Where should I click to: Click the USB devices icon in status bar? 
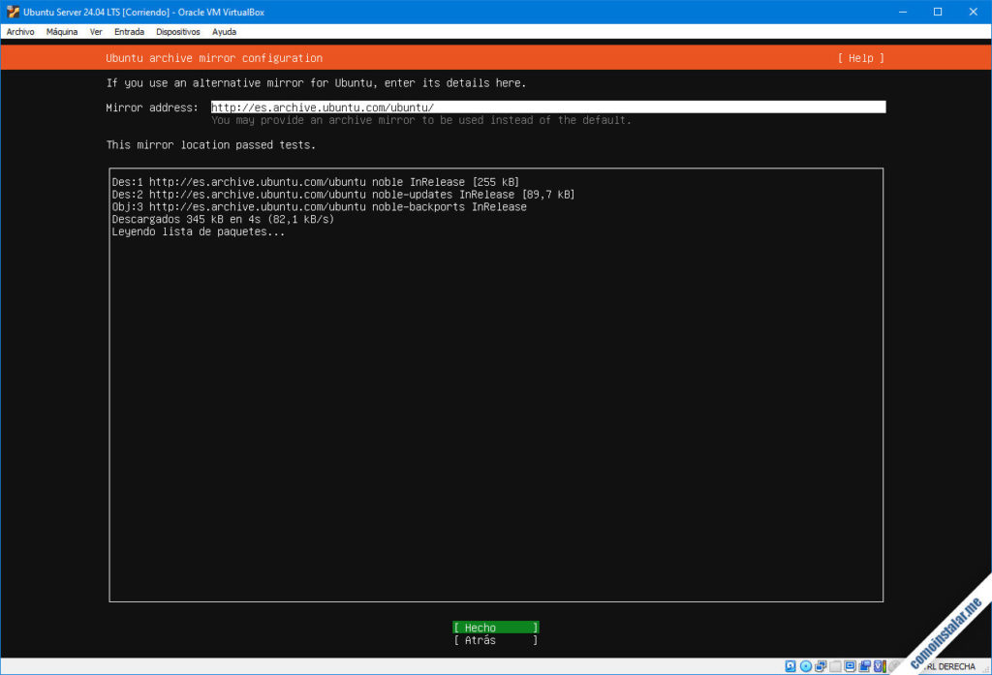point(834,666)
